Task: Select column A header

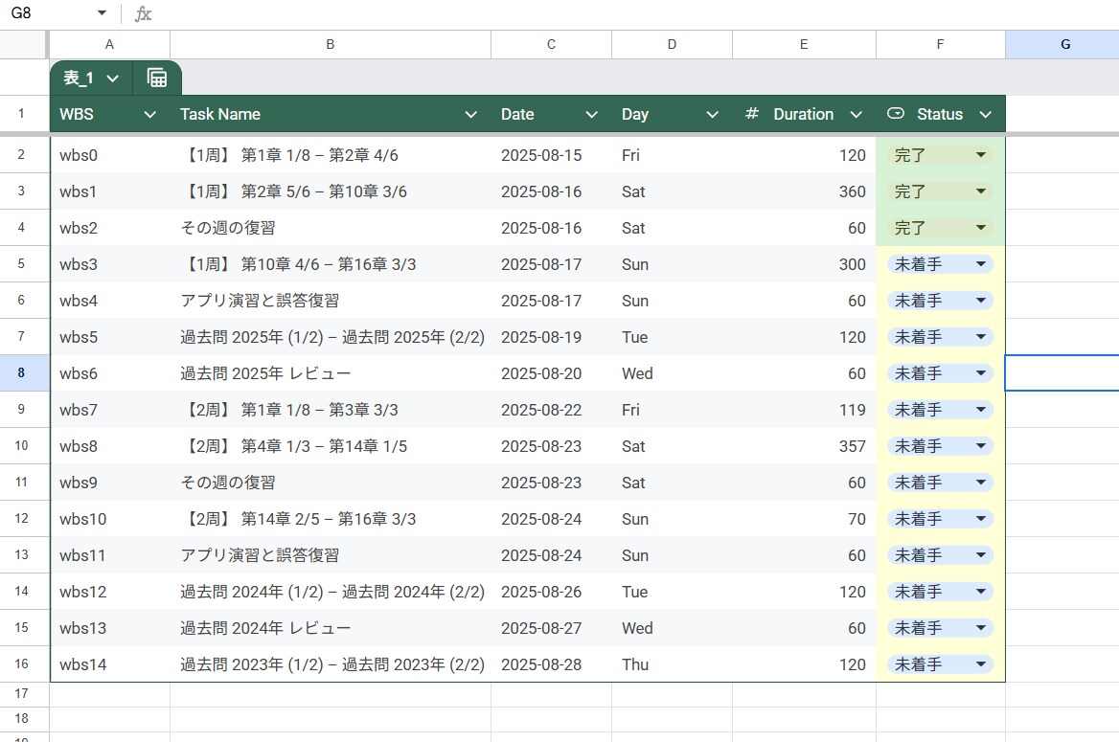Action: [x=109, y=44]
